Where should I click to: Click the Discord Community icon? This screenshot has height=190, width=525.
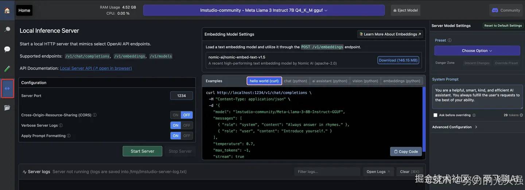[495, 10]
